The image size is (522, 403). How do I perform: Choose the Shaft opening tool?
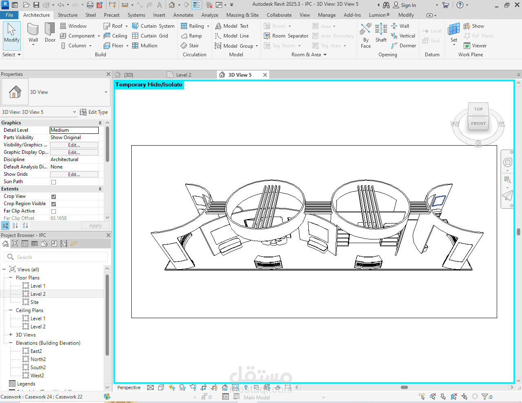pyautogui.click(x=381, y=33)
